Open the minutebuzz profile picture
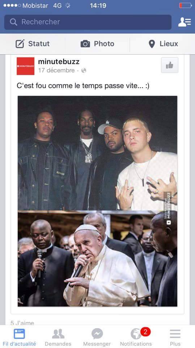Viewport: 195px width, 348px height. [25, 66]
